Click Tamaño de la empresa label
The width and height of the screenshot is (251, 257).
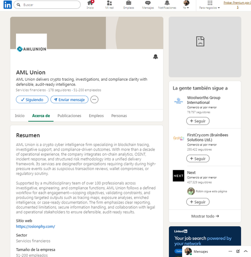(x=35, y=250)
